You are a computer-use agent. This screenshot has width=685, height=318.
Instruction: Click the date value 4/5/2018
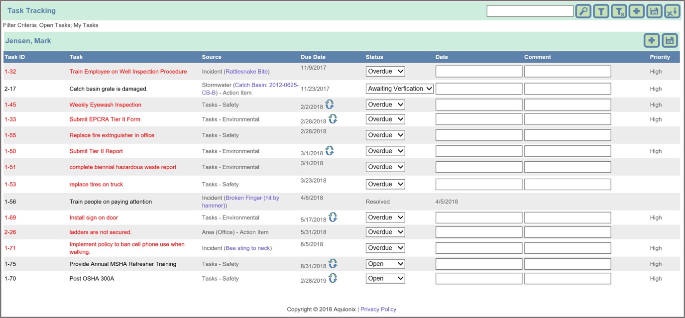tap(447, 202)
